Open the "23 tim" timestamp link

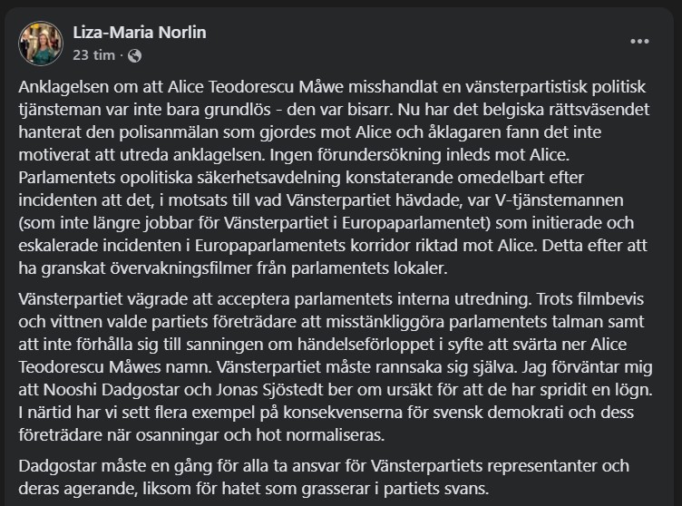(94, 55)
